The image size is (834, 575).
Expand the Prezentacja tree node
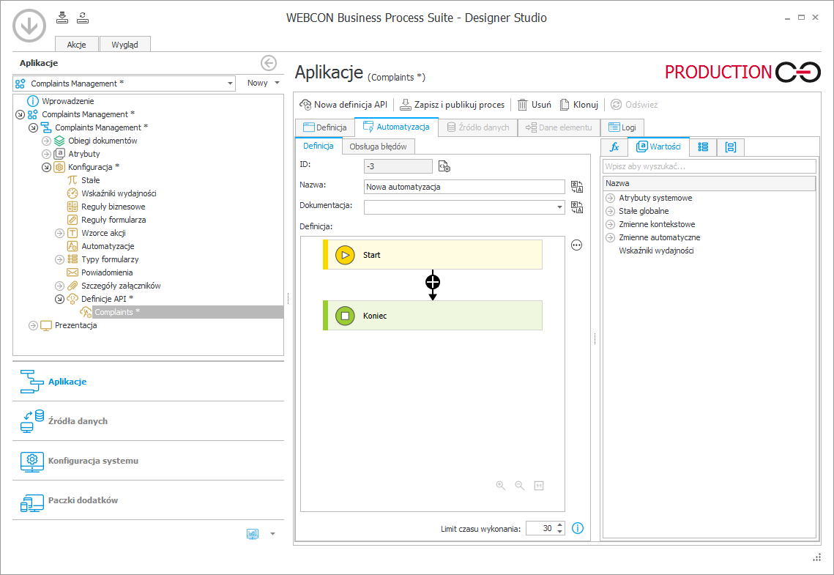click(x=33, y=325)
